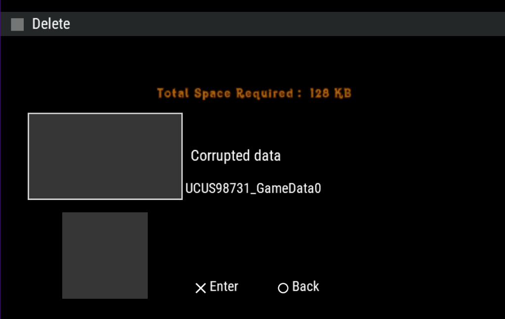Click the 128 KB size value
Screen dimensions: 505x319
click(331, 93)
